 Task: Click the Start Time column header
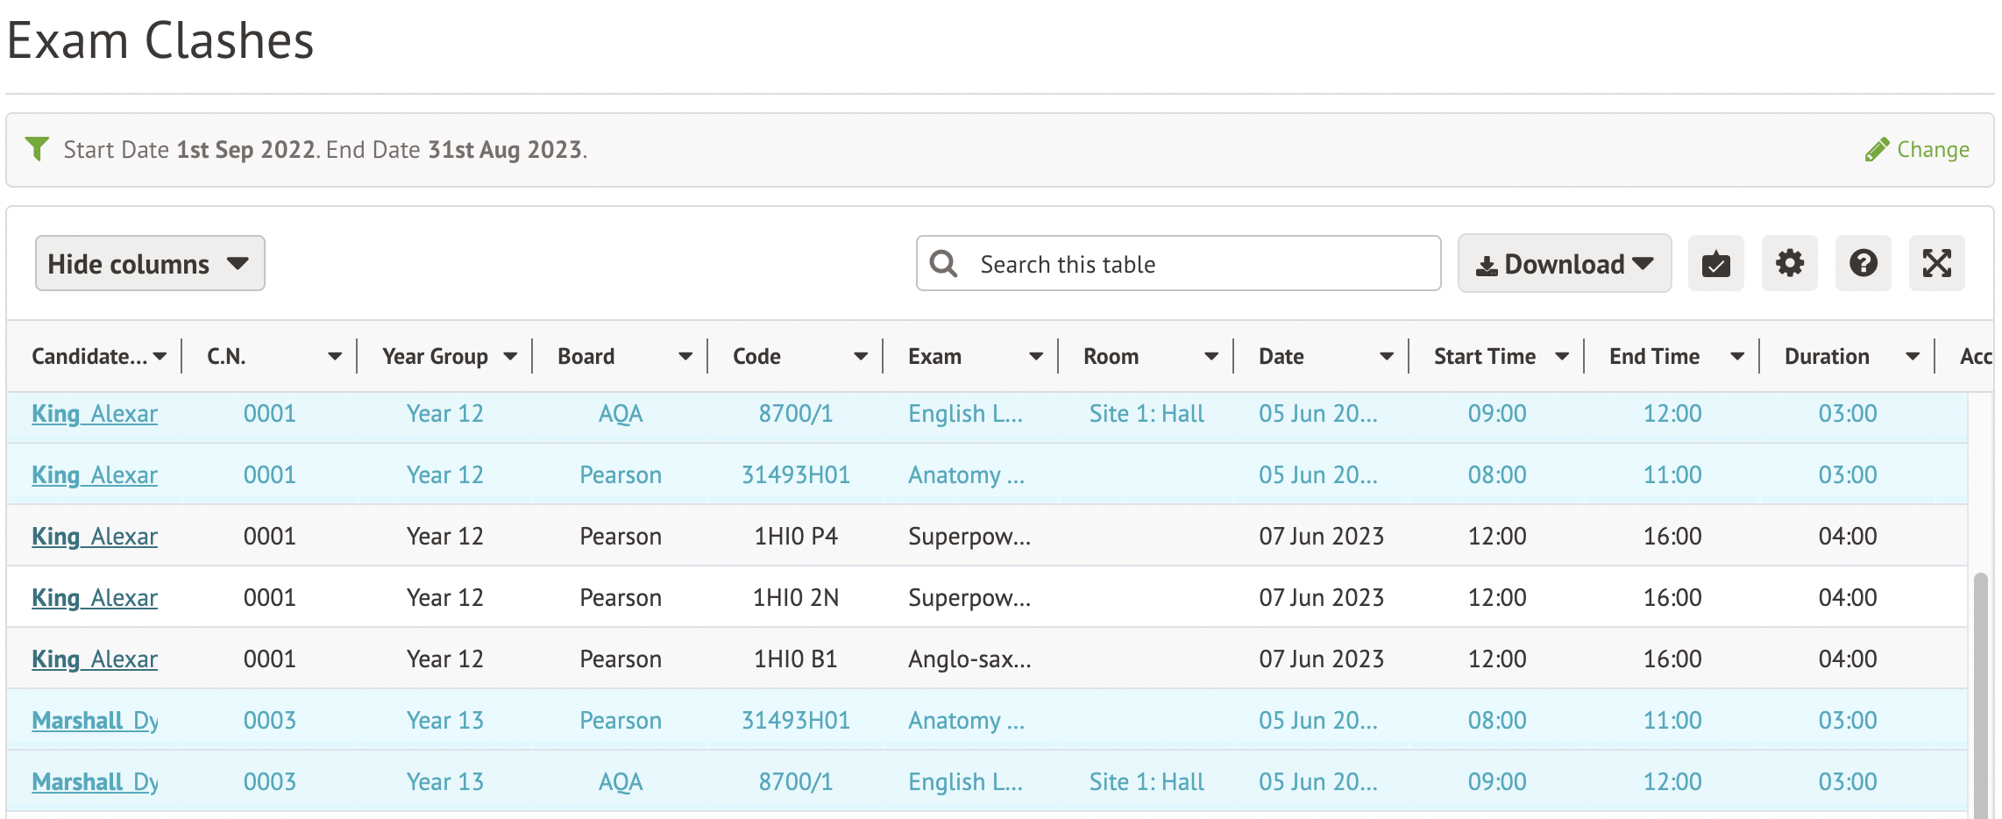tap(1484, 356)
